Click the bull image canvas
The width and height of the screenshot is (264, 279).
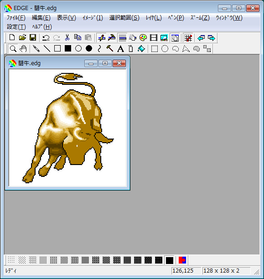(x=67, y=128)
